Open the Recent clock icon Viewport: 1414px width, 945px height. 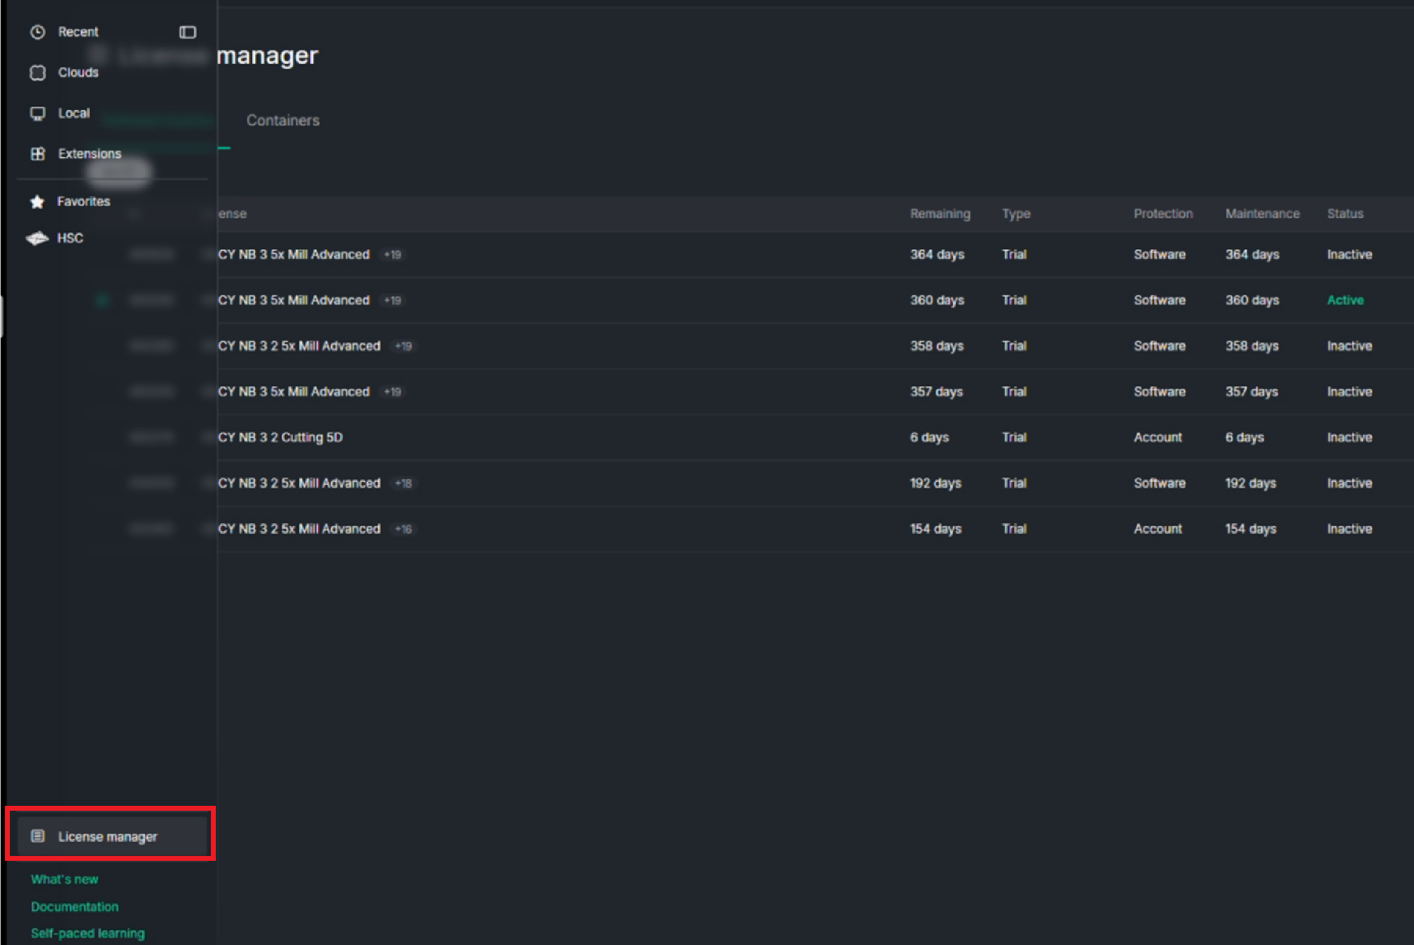click(x=38, y=32)
